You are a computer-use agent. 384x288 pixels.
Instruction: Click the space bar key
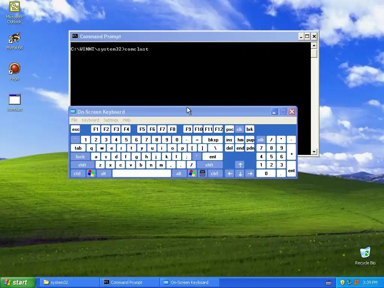point(141,173)
